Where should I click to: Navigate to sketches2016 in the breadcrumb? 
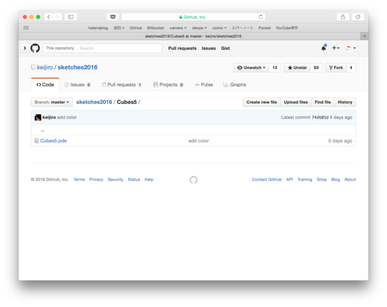coord(94,102)
